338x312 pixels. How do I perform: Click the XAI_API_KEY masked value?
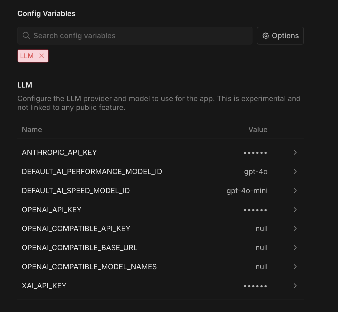(x=255, y=286)
